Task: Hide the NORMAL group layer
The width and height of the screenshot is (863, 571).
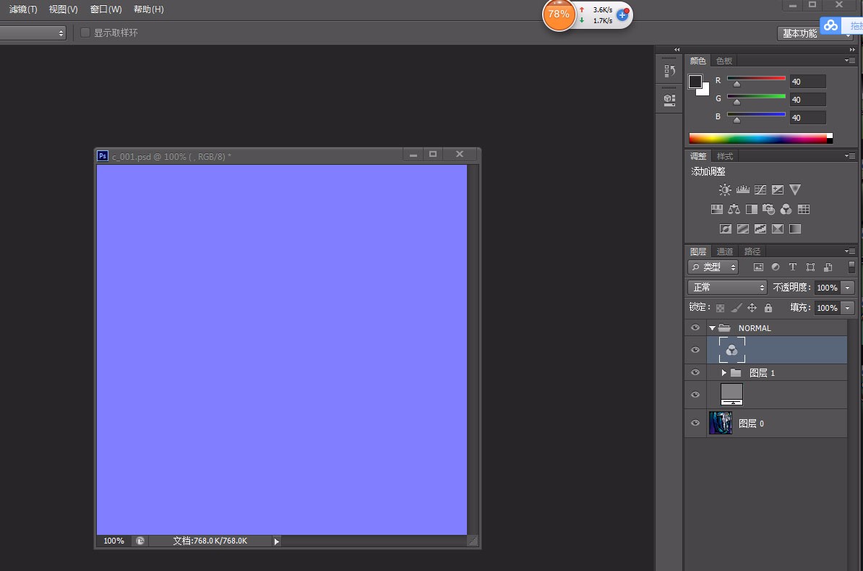Action: coord(695,328)
